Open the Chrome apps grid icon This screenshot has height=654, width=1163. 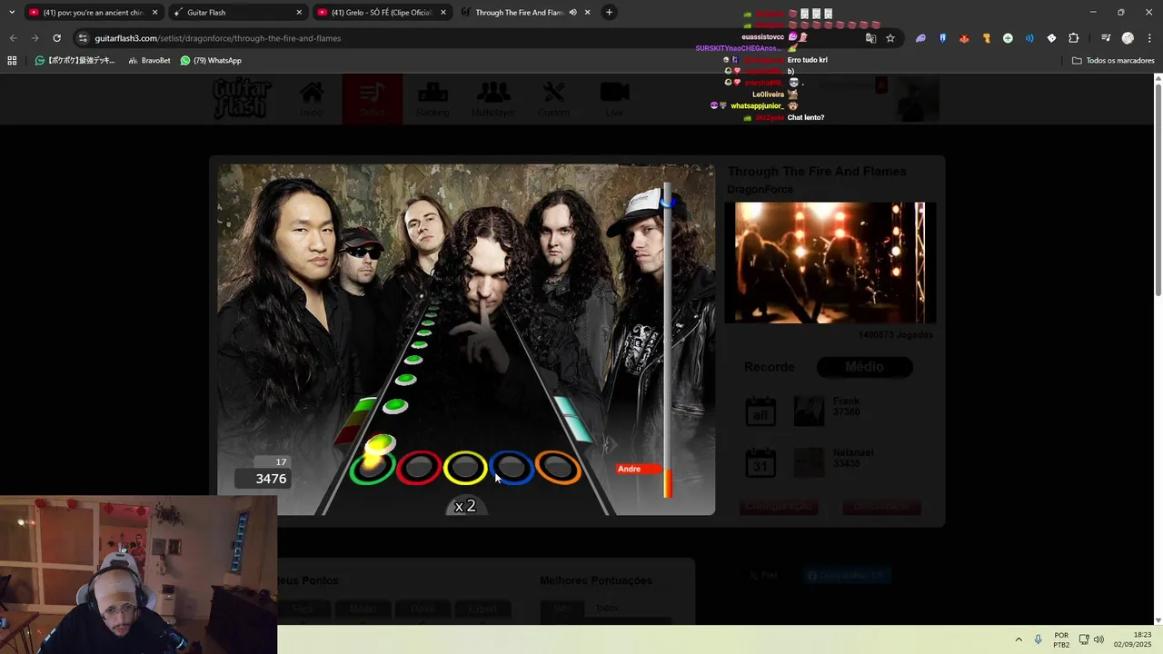[12, 61]
